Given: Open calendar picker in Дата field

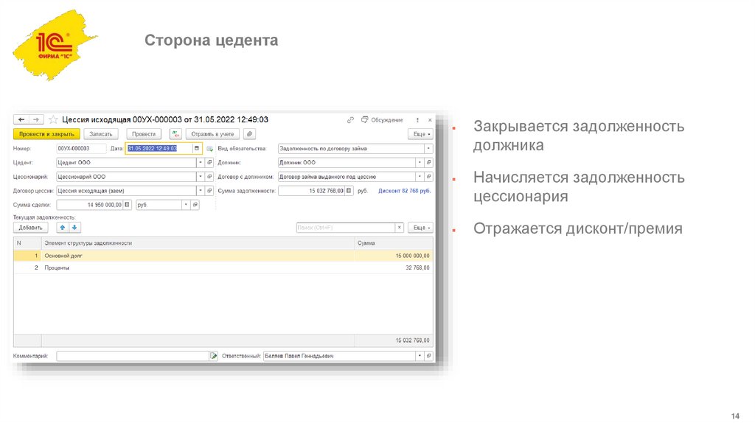Looking at the screenshot, I should [196, 149].
